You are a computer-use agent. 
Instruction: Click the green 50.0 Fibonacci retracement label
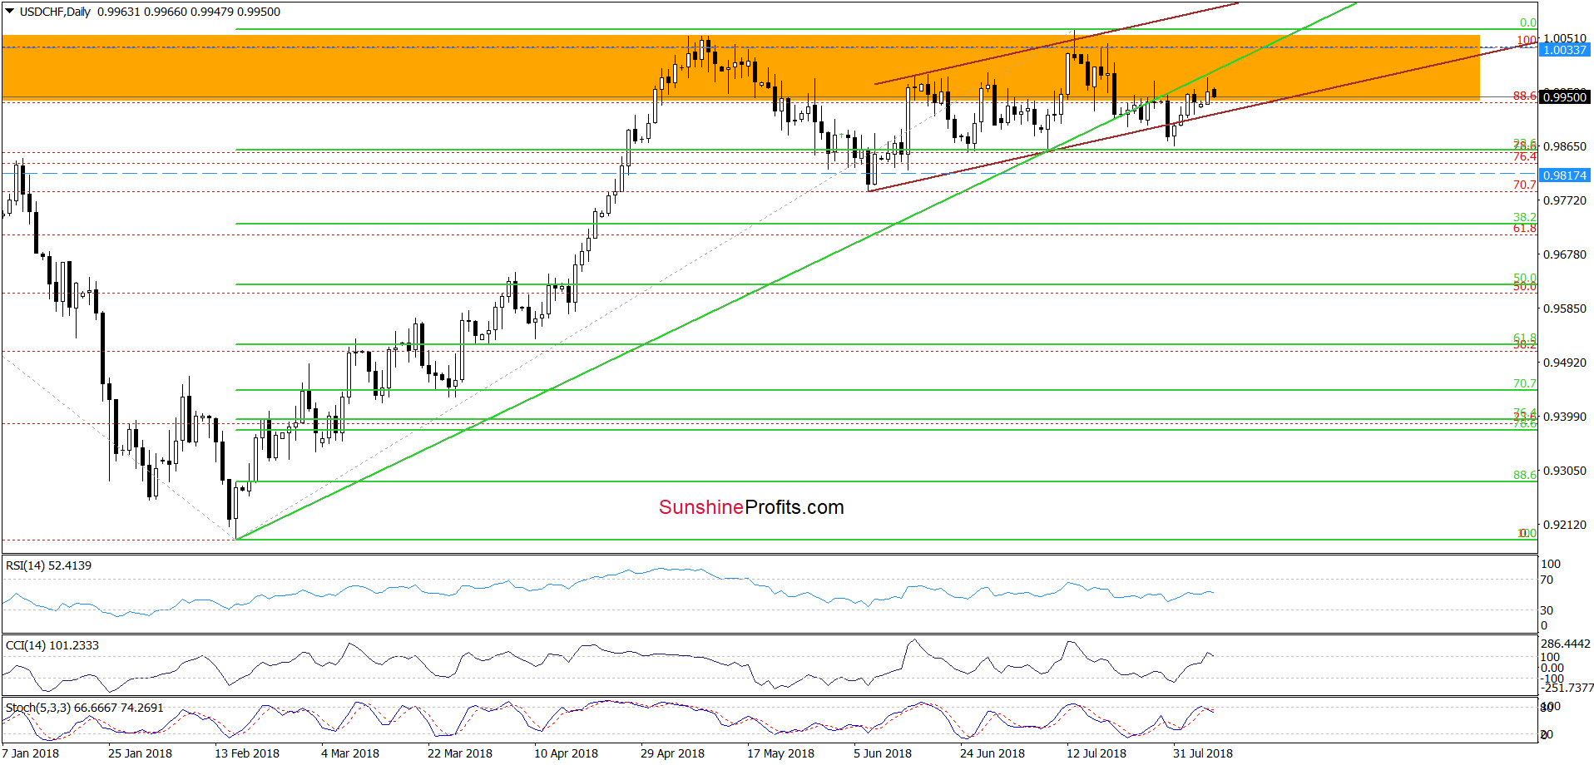click(1525, 279)
